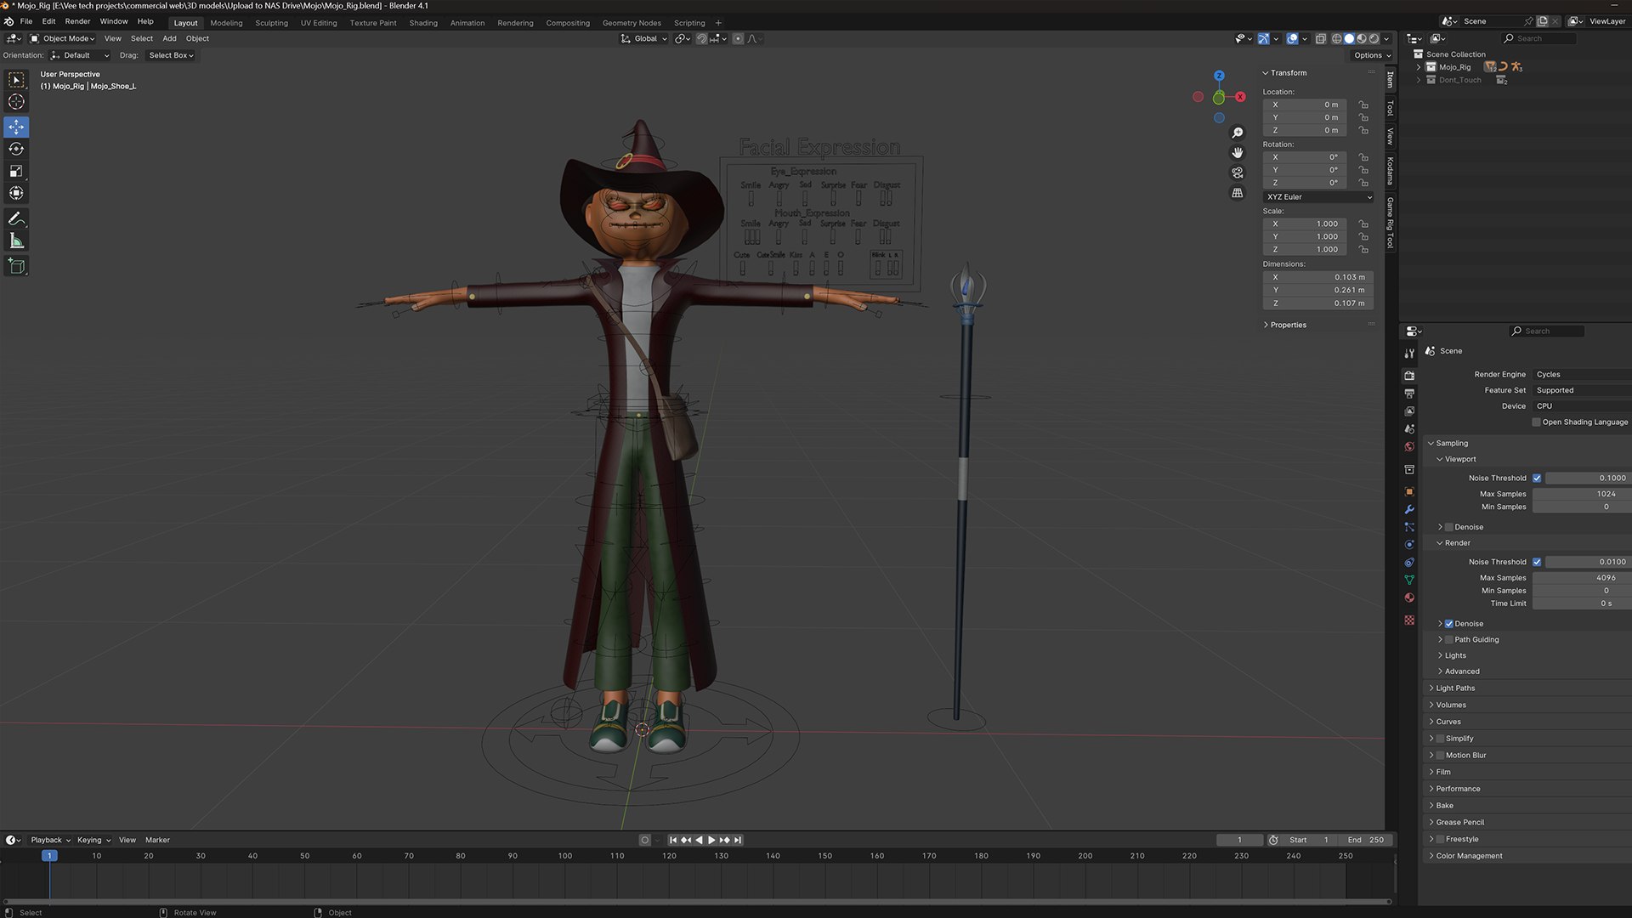Screen dimensions: 1632x918
Task: Open Output properties tab icon
Action: [1409, 394]
